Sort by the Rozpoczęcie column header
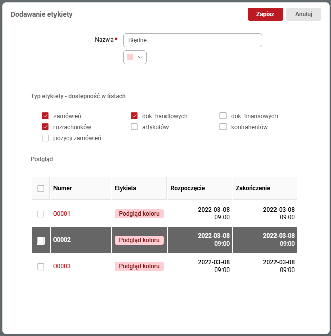The image size is (331, 336). tap(187, 188)
